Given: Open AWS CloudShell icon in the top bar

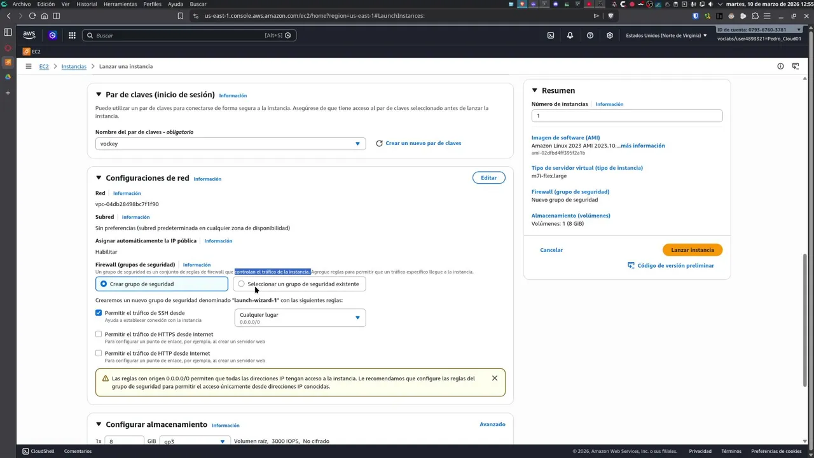Looking at the screenshot, I should 551,36.
